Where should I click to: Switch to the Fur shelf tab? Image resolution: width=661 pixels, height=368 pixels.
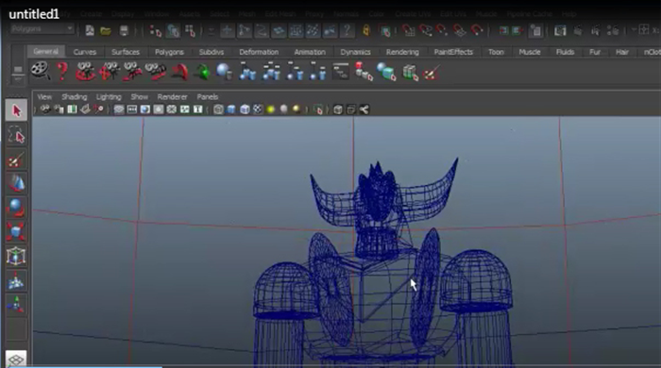click(595, 52)
